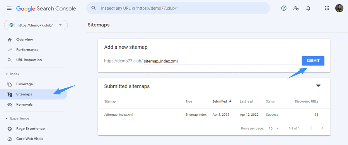This screenshot has width=348, height=145.
Task: Open users and permissions icon
Action: (x=296, y=8)
